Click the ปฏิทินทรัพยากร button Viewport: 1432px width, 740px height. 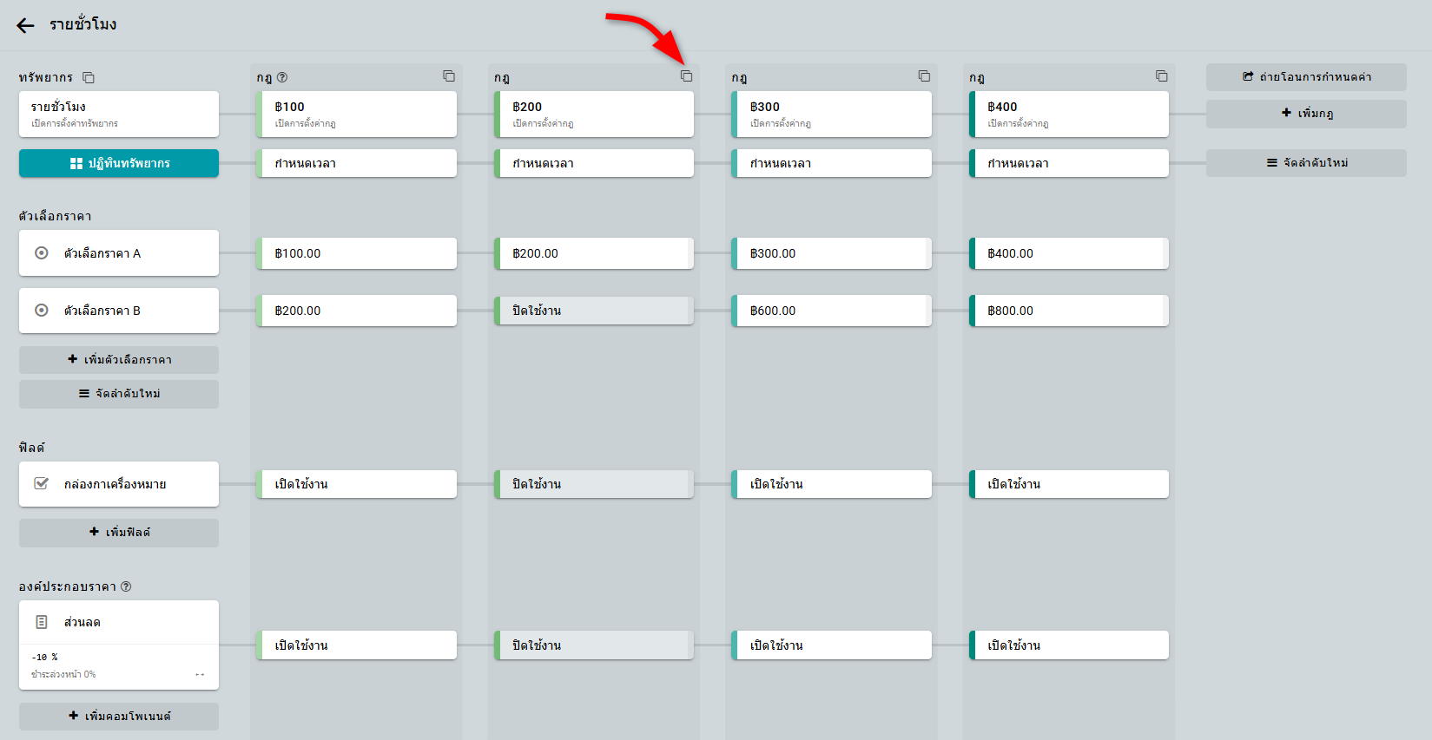point(119,163)
